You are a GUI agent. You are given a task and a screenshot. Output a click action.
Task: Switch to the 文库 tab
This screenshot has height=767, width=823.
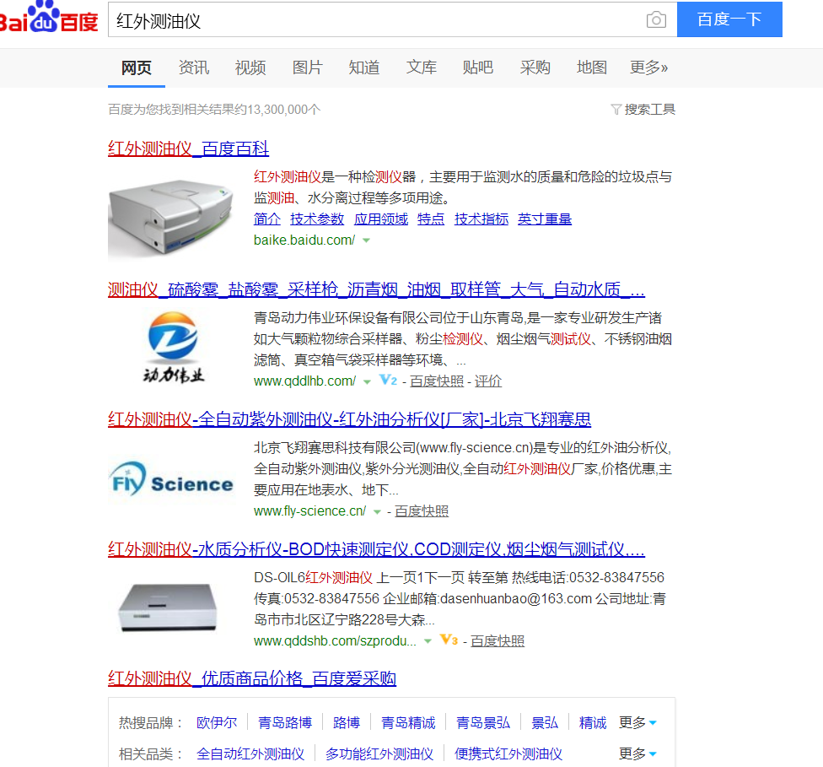(x=422, y=68)
